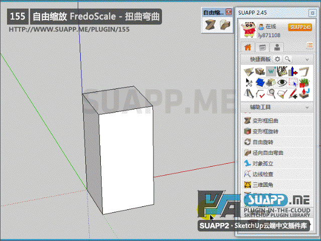Open the SUAPP home tab
The width and height of the screenshot is (321, 241).
[x=248, y=47]
